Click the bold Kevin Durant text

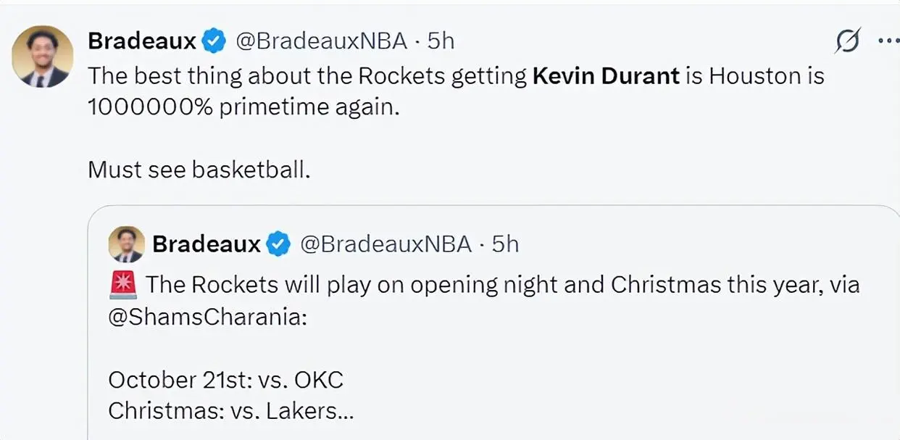point(606,76)
